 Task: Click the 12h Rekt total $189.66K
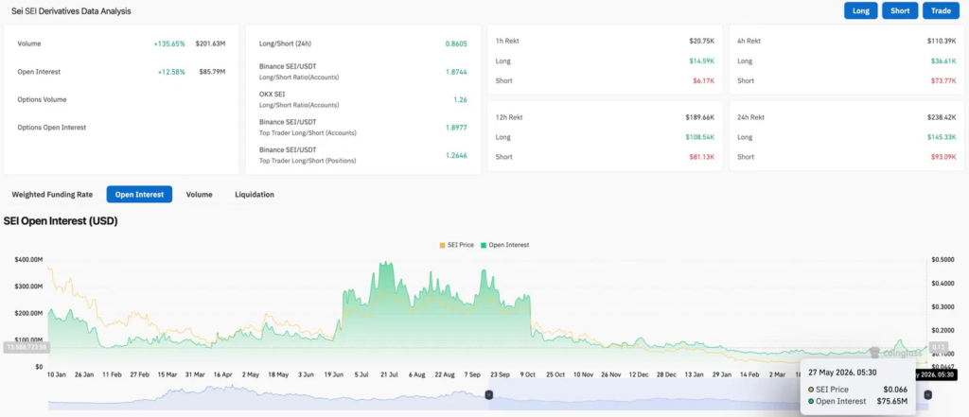click(700, 116)
